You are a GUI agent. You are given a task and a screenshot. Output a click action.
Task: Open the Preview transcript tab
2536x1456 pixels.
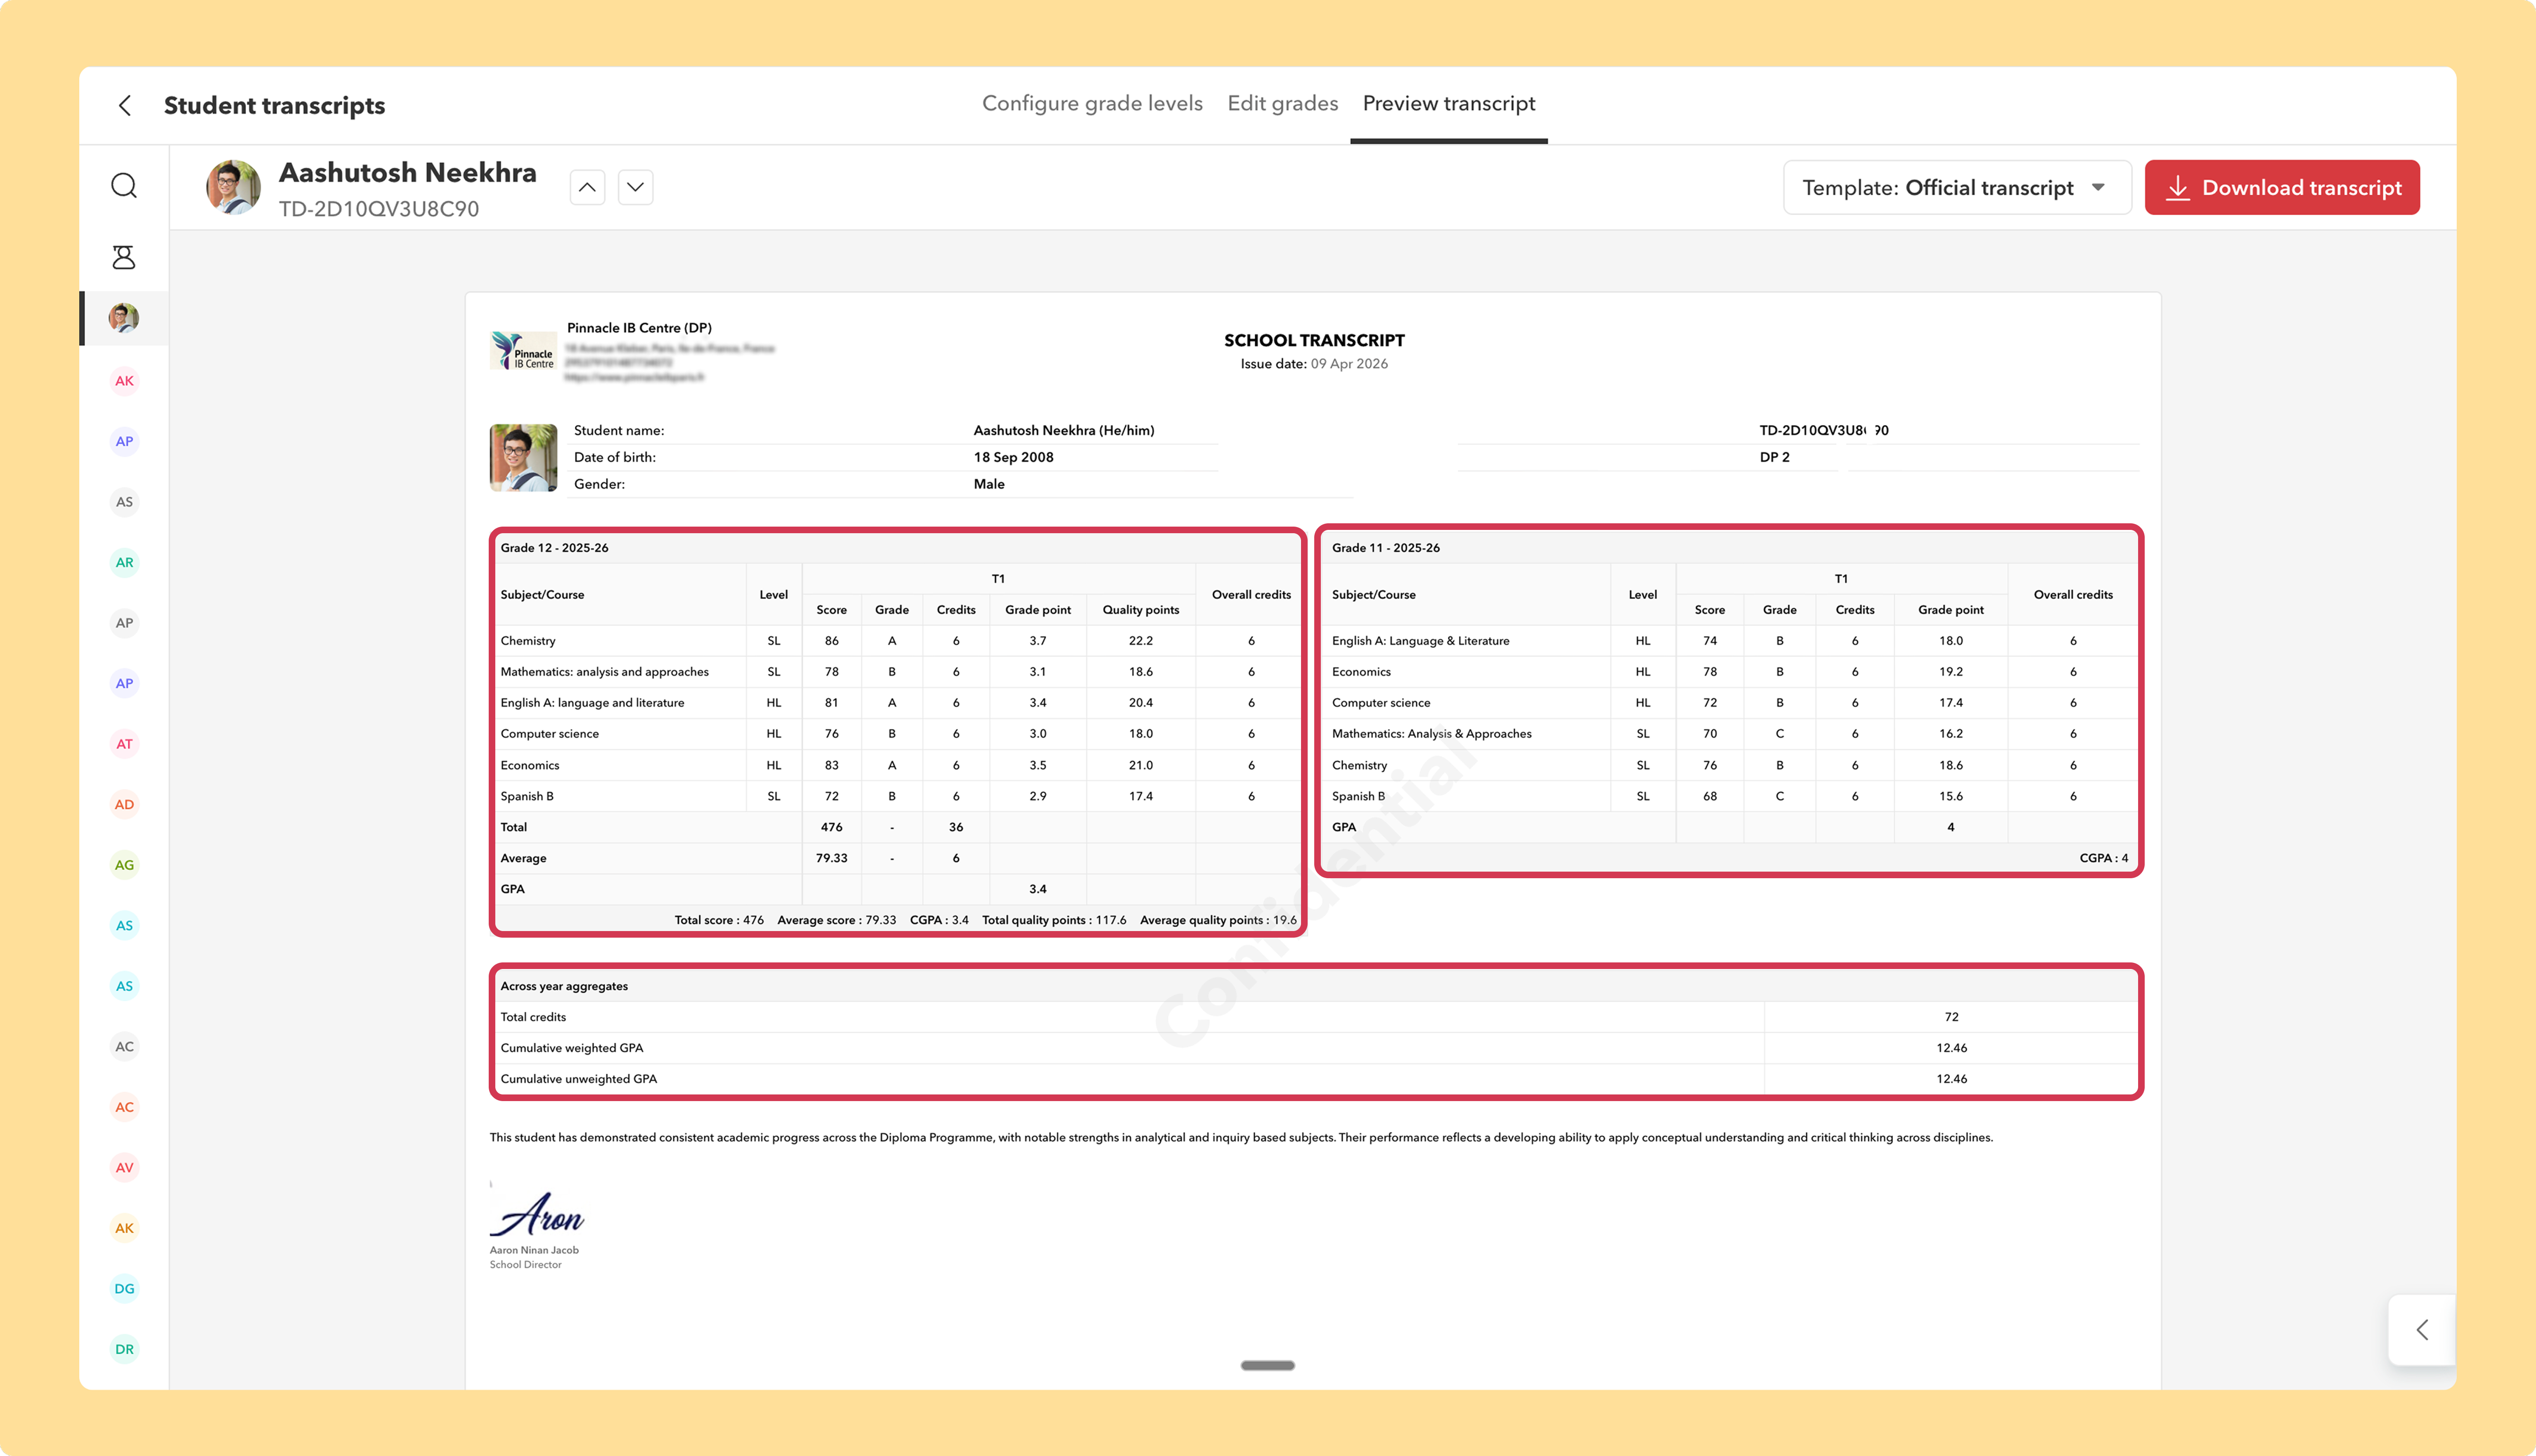click(x=1449, y=103)
